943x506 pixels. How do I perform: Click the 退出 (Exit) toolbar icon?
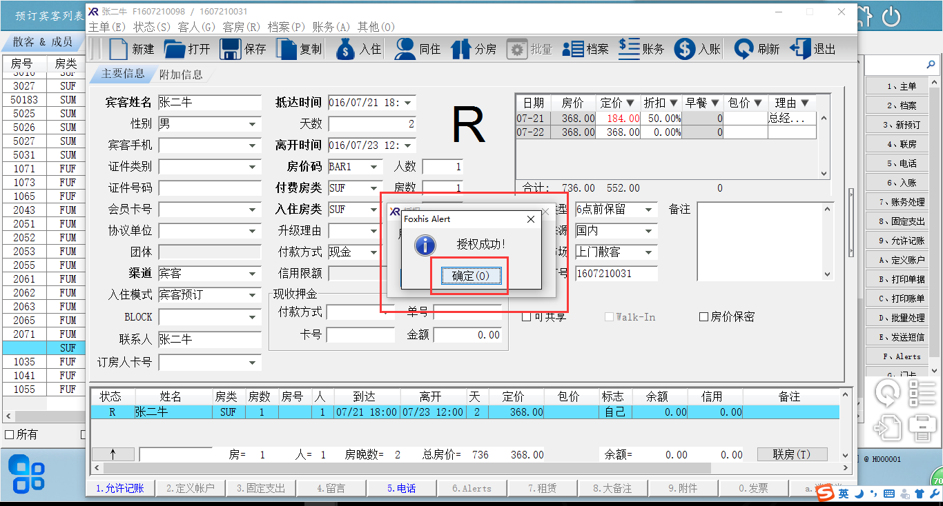coord(800,49)
